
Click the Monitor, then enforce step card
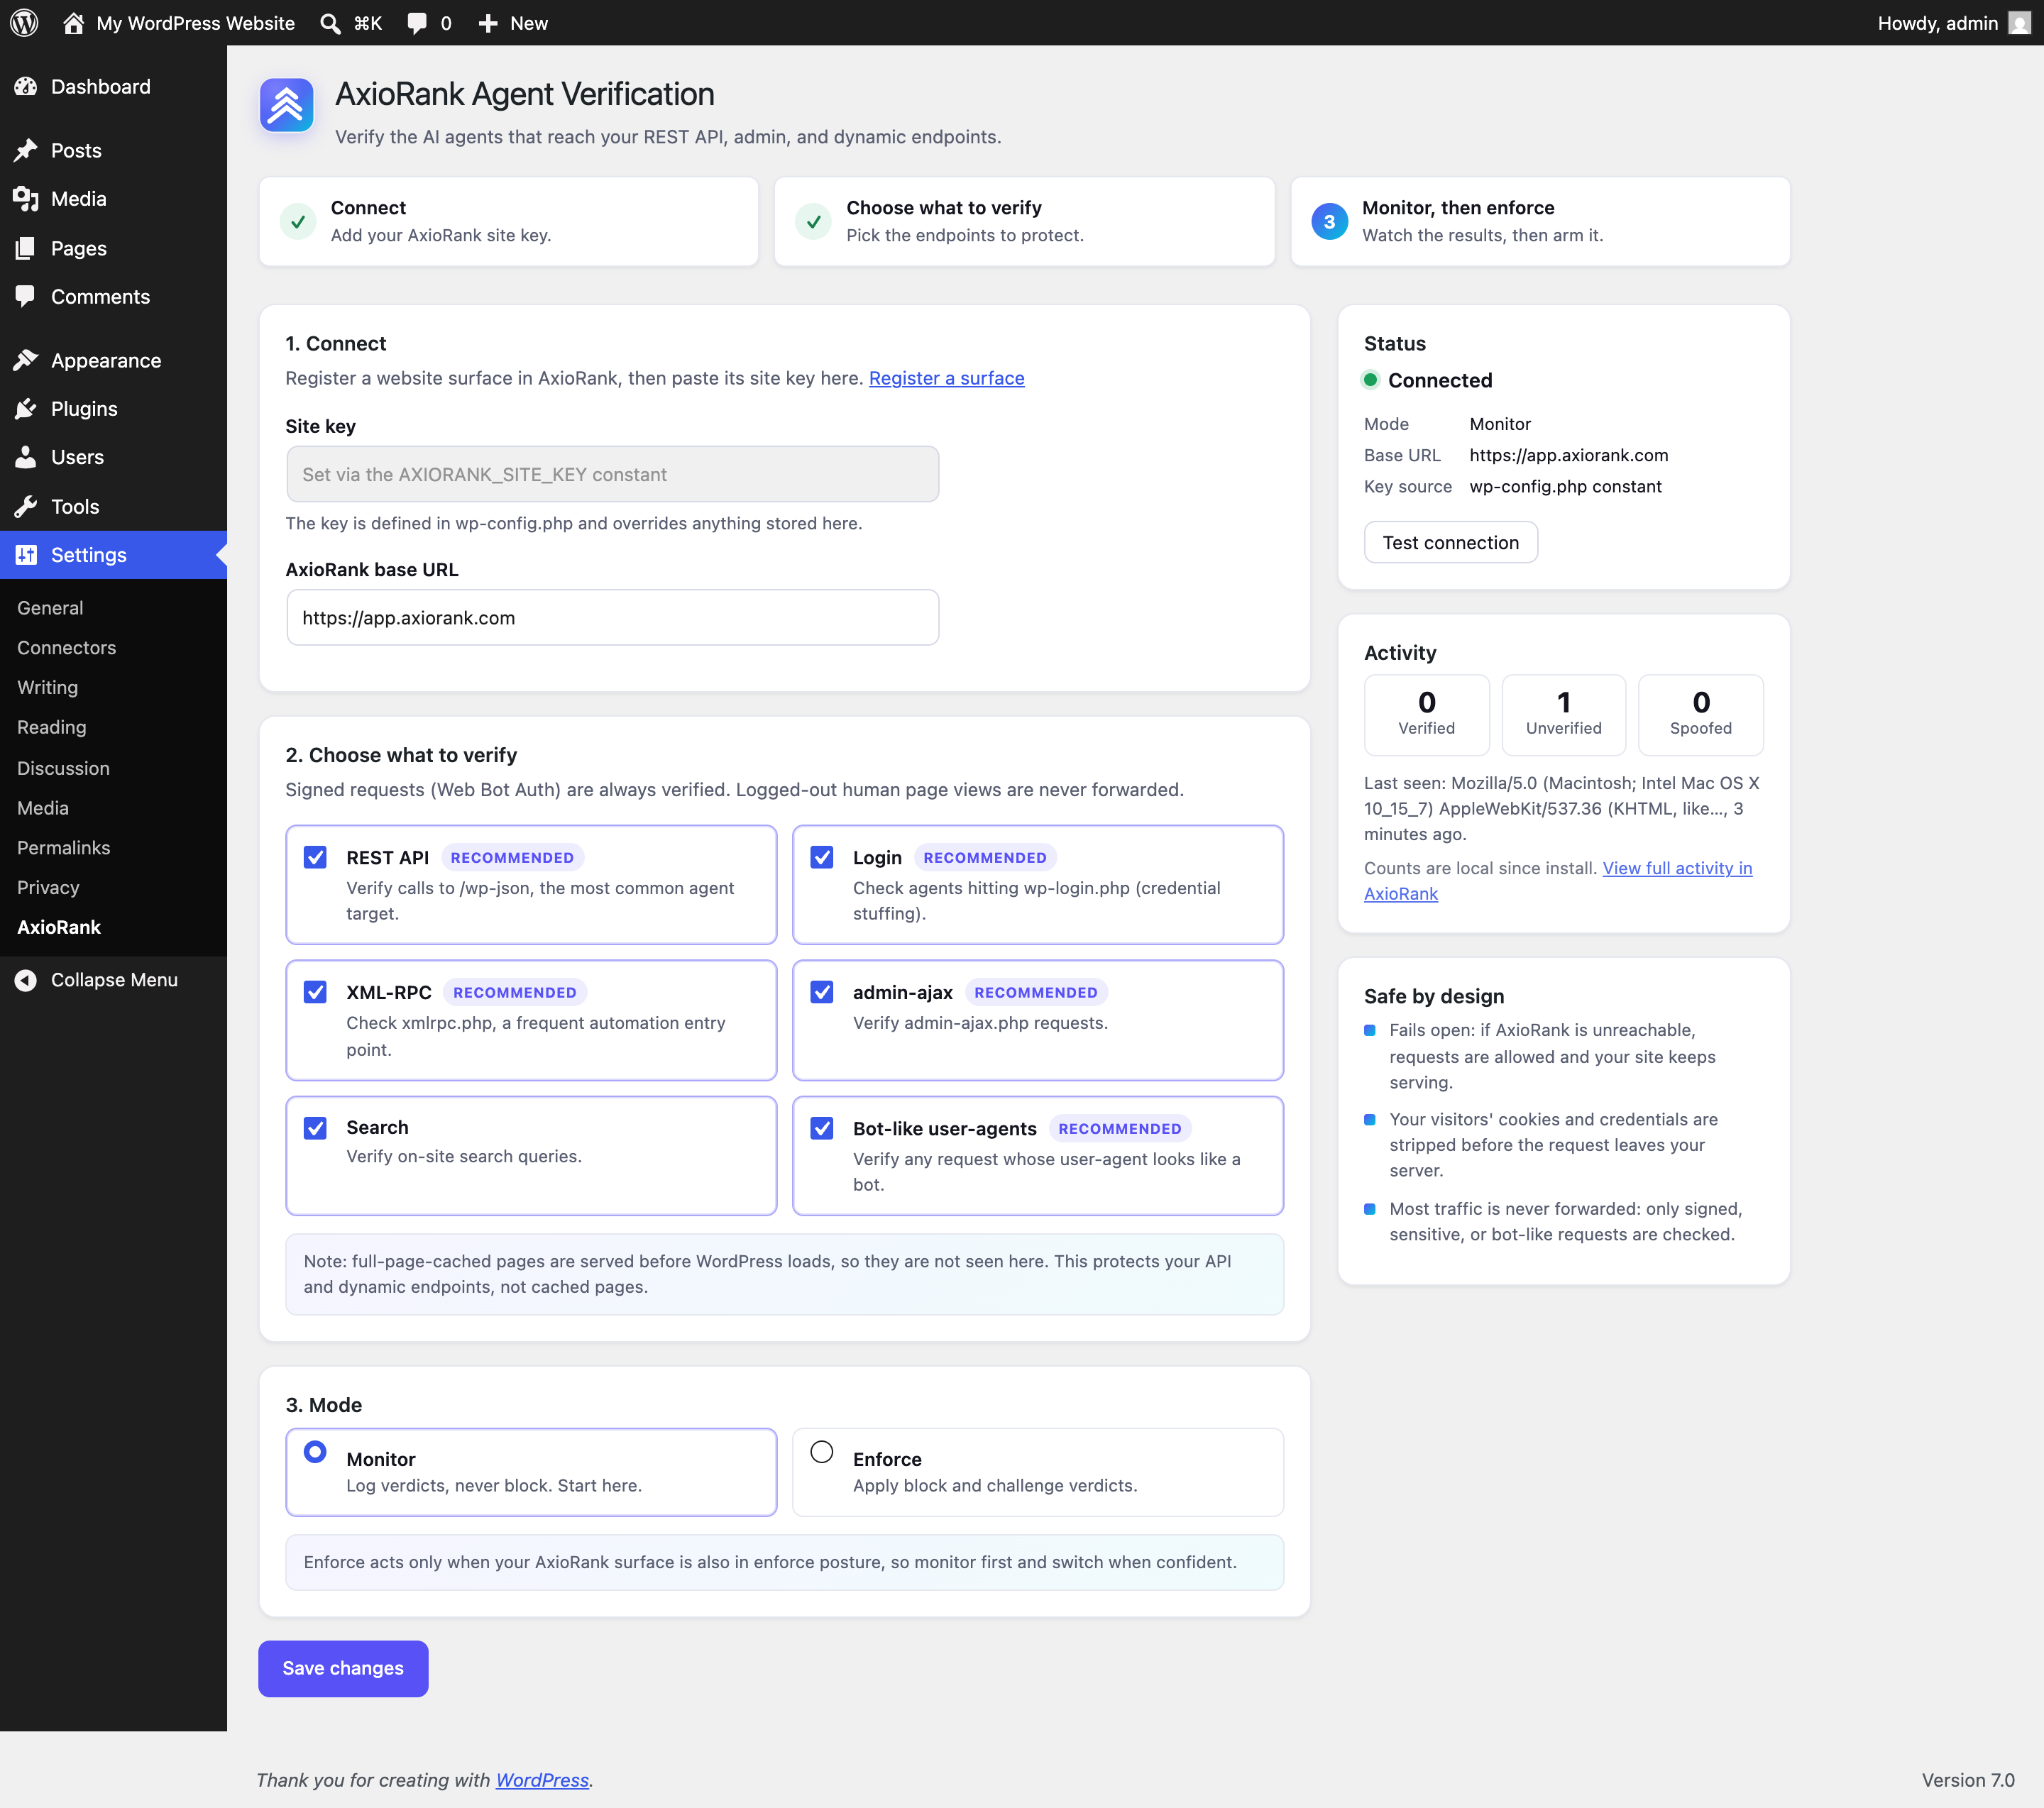[x=1540, y=222]
